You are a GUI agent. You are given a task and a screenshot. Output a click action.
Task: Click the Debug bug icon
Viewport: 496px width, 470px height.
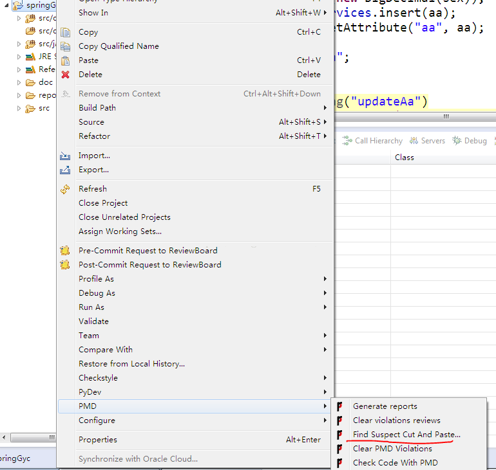[457, 141]
